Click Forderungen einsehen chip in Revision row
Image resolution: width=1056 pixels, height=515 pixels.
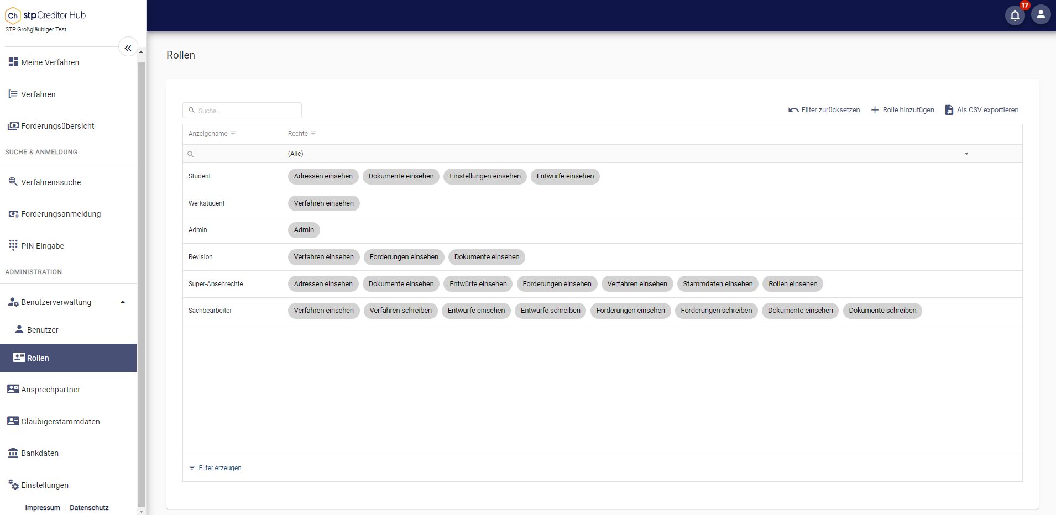404,257
